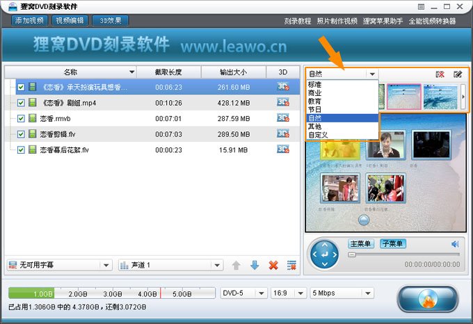Collapse the 自然 template category dropdown
This screenshot has height=324, width=473.
(372, 74)
